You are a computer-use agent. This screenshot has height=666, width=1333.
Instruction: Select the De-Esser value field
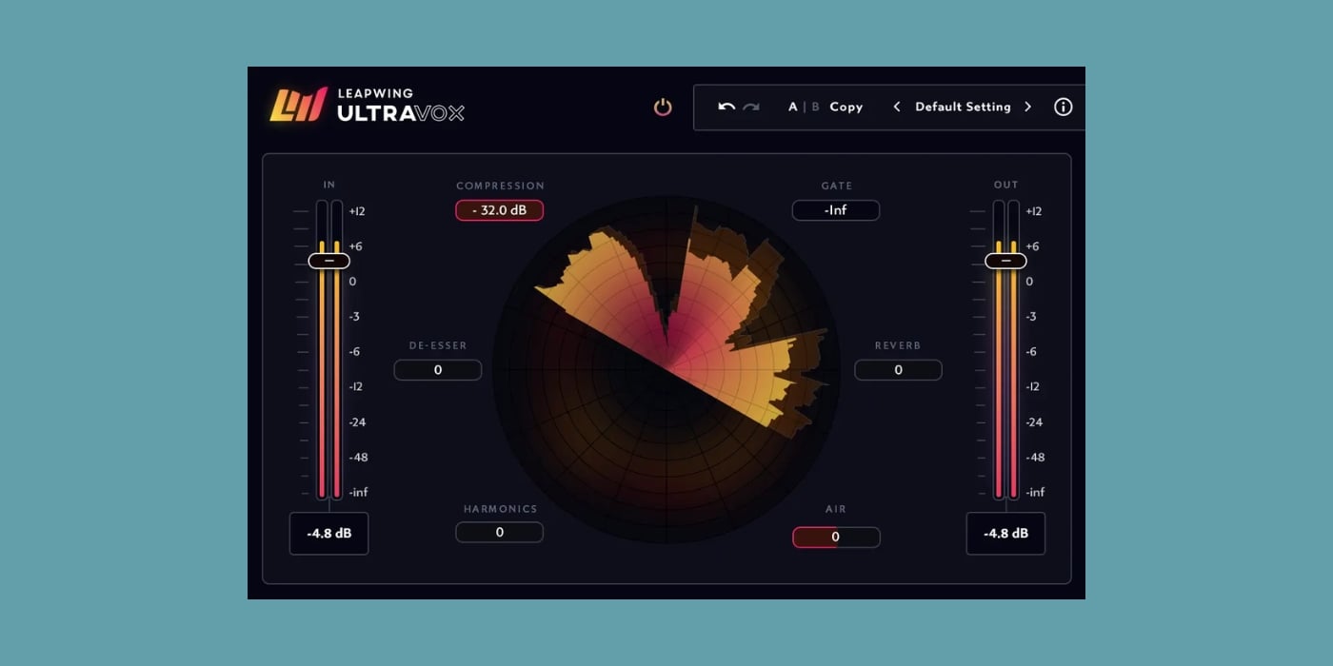[x=438, y=370]
